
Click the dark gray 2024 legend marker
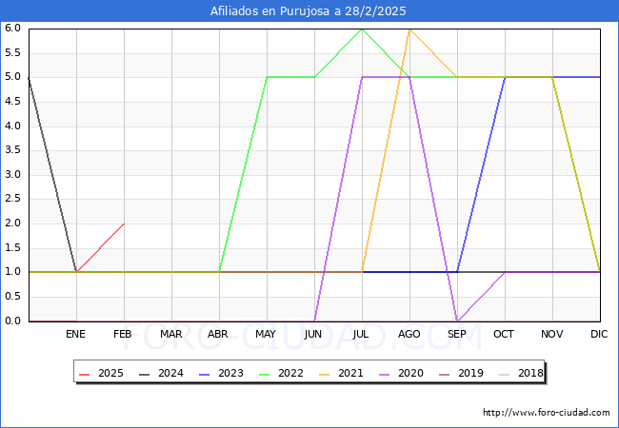click(145, 374)
